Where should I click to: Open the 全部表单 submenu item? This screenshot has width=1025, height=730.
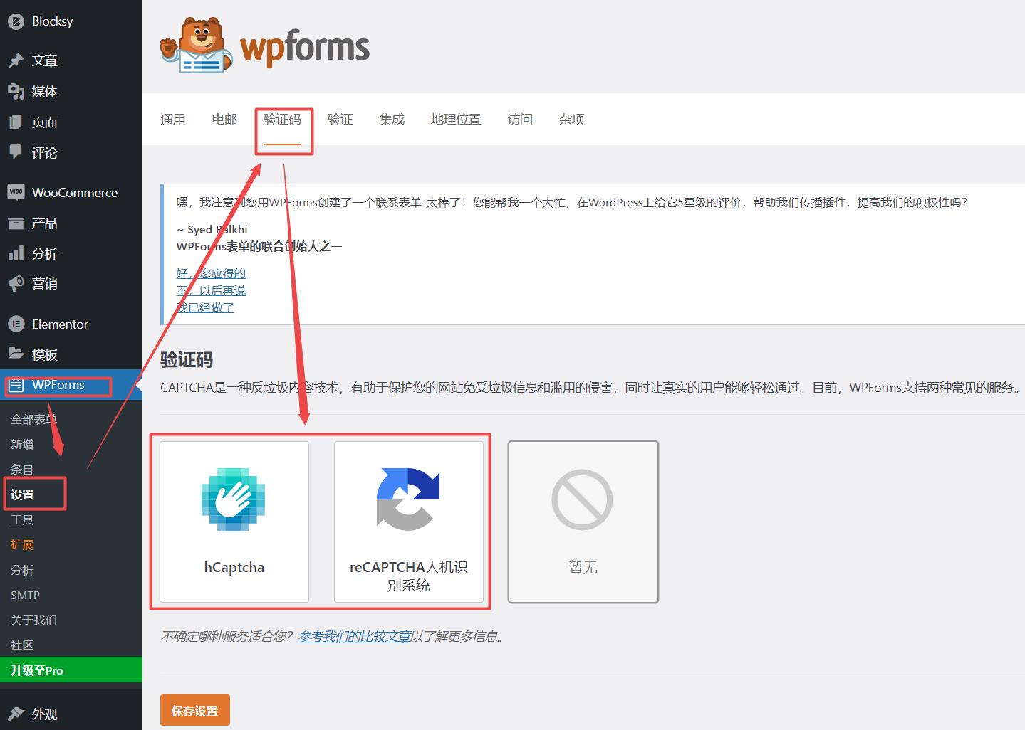[33, 419]
